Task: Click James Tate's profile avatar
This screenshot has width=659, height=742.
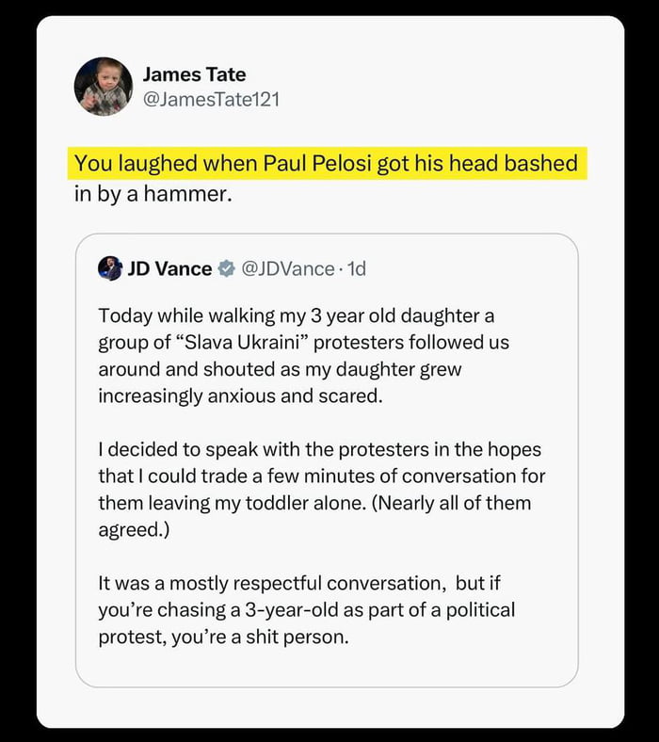Action: [x=103, y=86]
